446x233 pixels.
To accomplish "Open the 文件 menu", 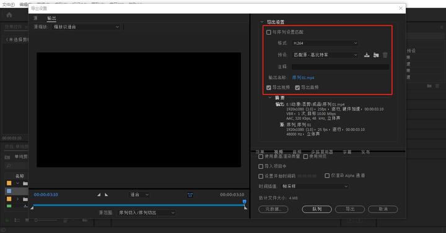I will click(x=8, y=4).
